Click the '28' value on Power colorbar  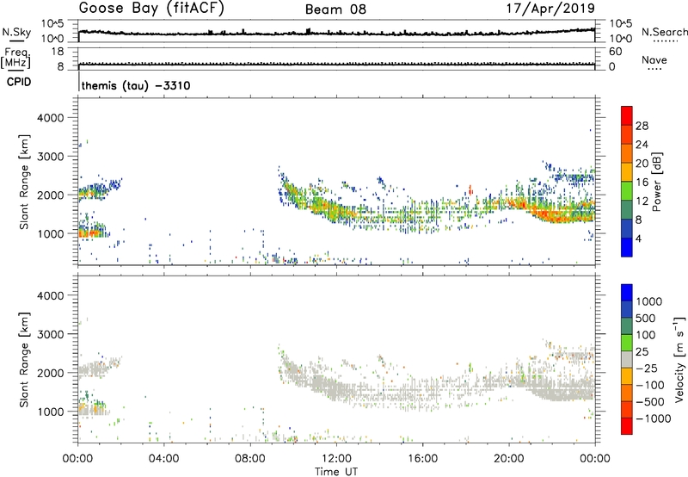point(642,126)
